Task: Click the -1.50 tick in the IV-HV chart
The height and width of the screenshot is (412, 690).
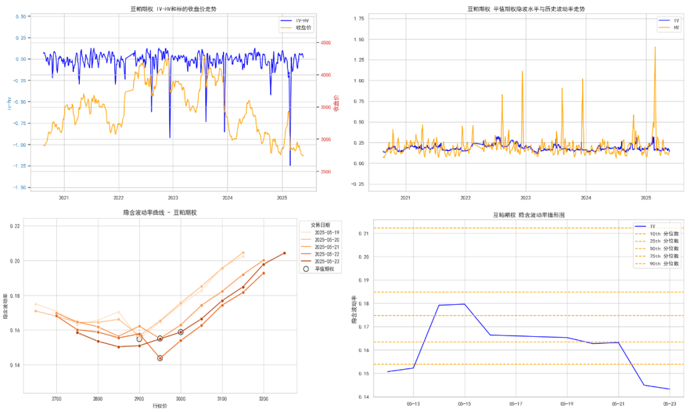Action: (x=19, y=188)
